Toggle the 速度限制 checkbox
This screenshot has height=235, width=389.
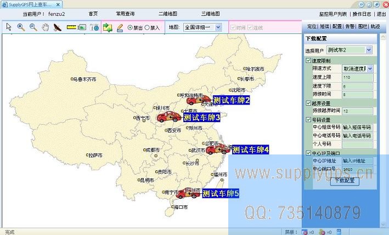pyautogui.click(x=308, y=60)
